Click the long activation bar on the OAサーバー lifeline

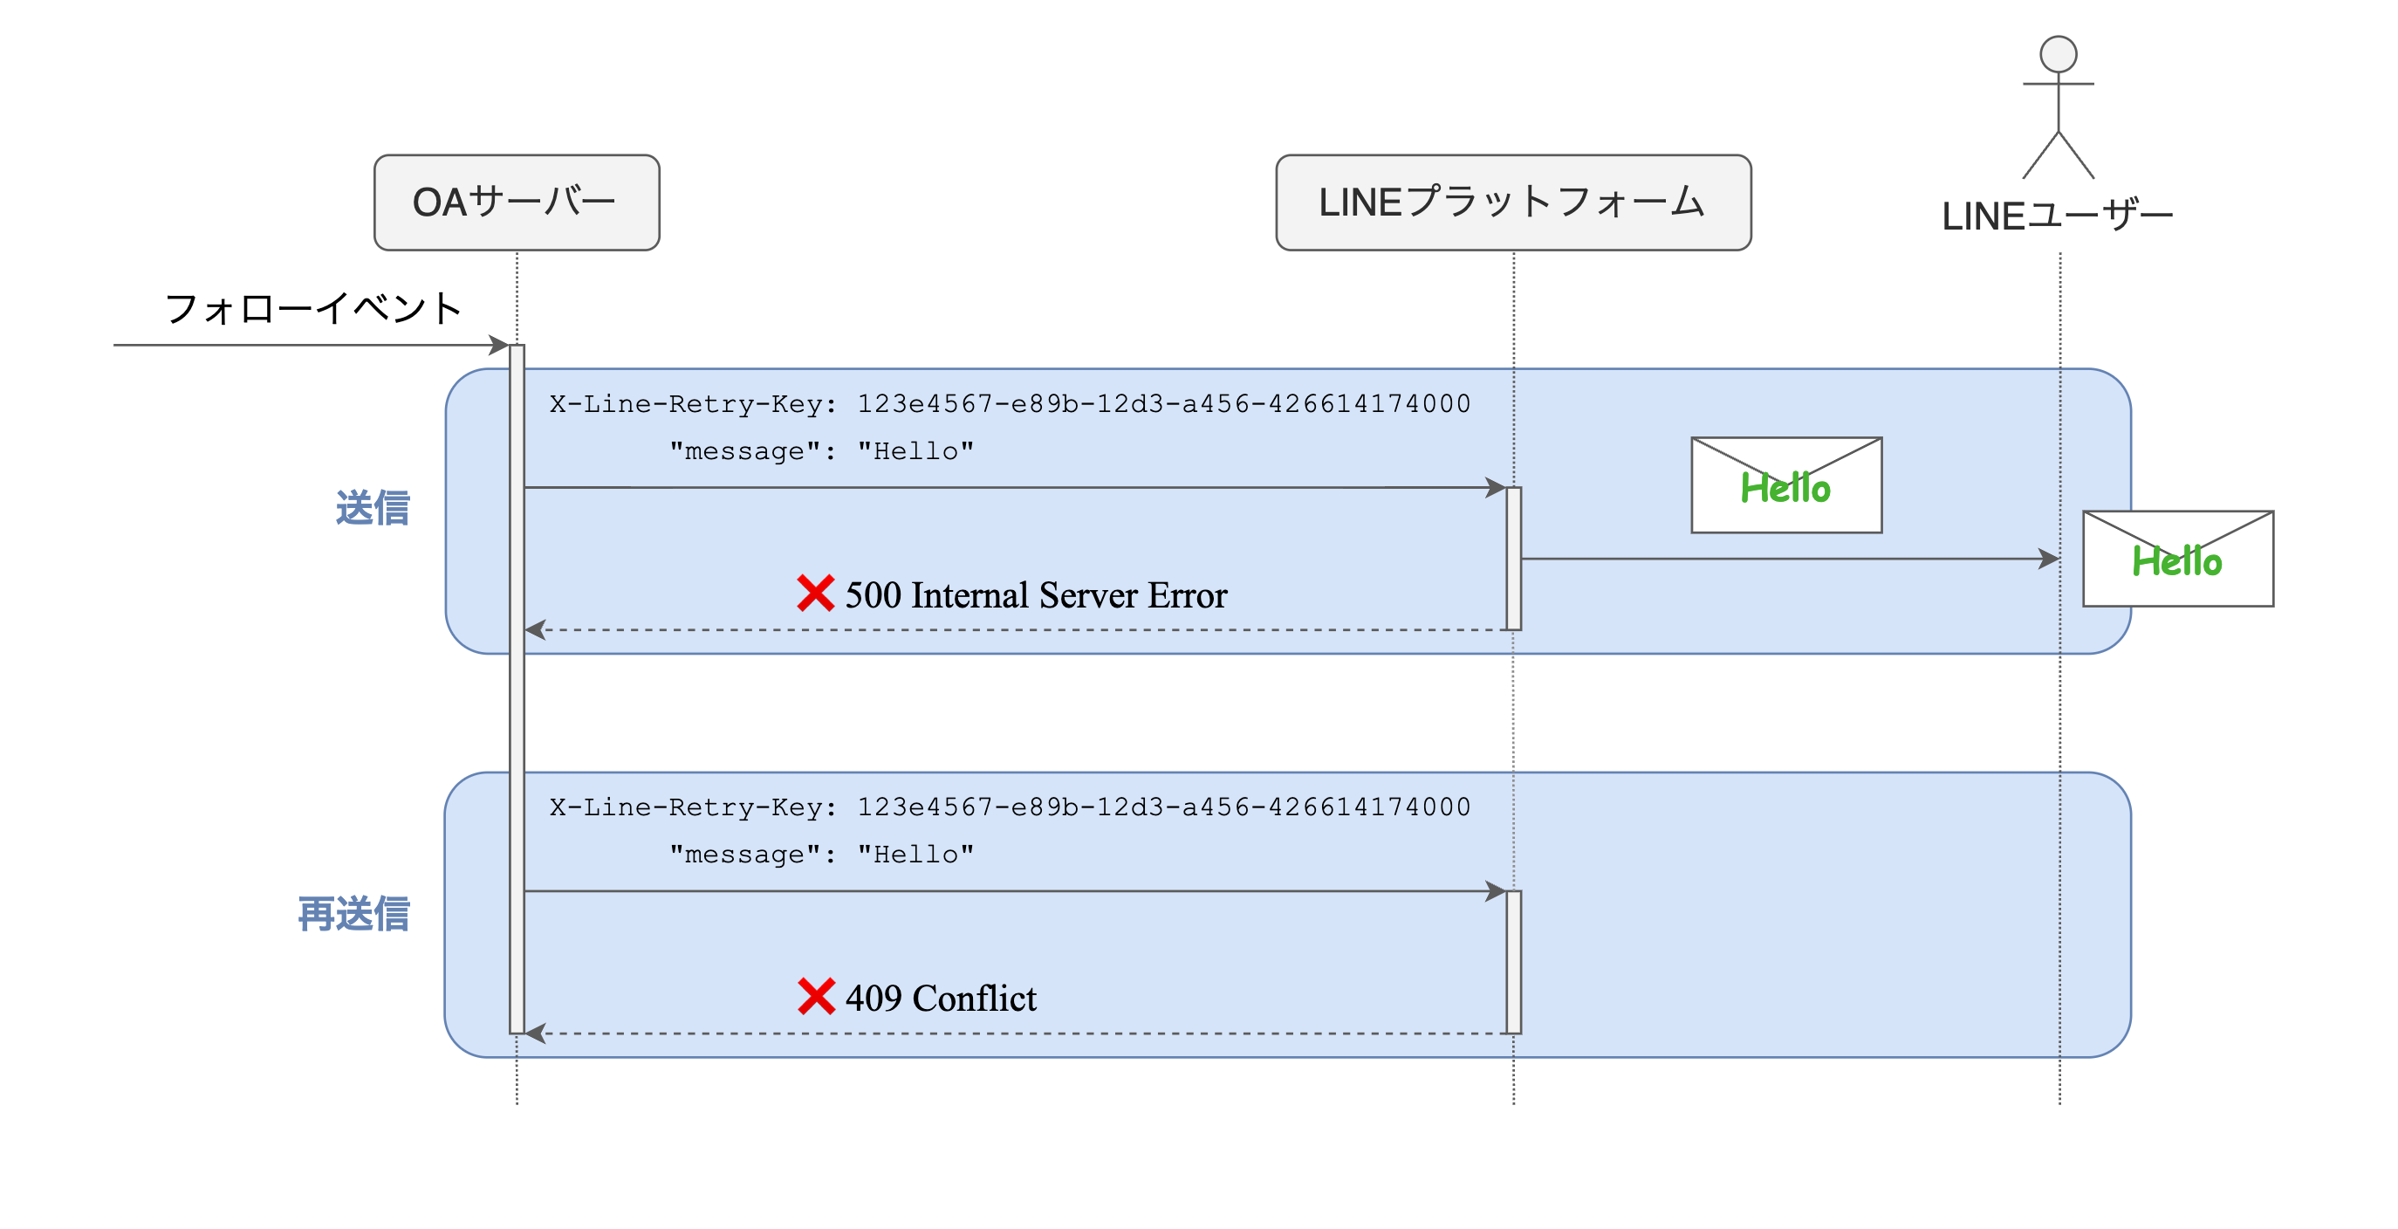[517, 689]
